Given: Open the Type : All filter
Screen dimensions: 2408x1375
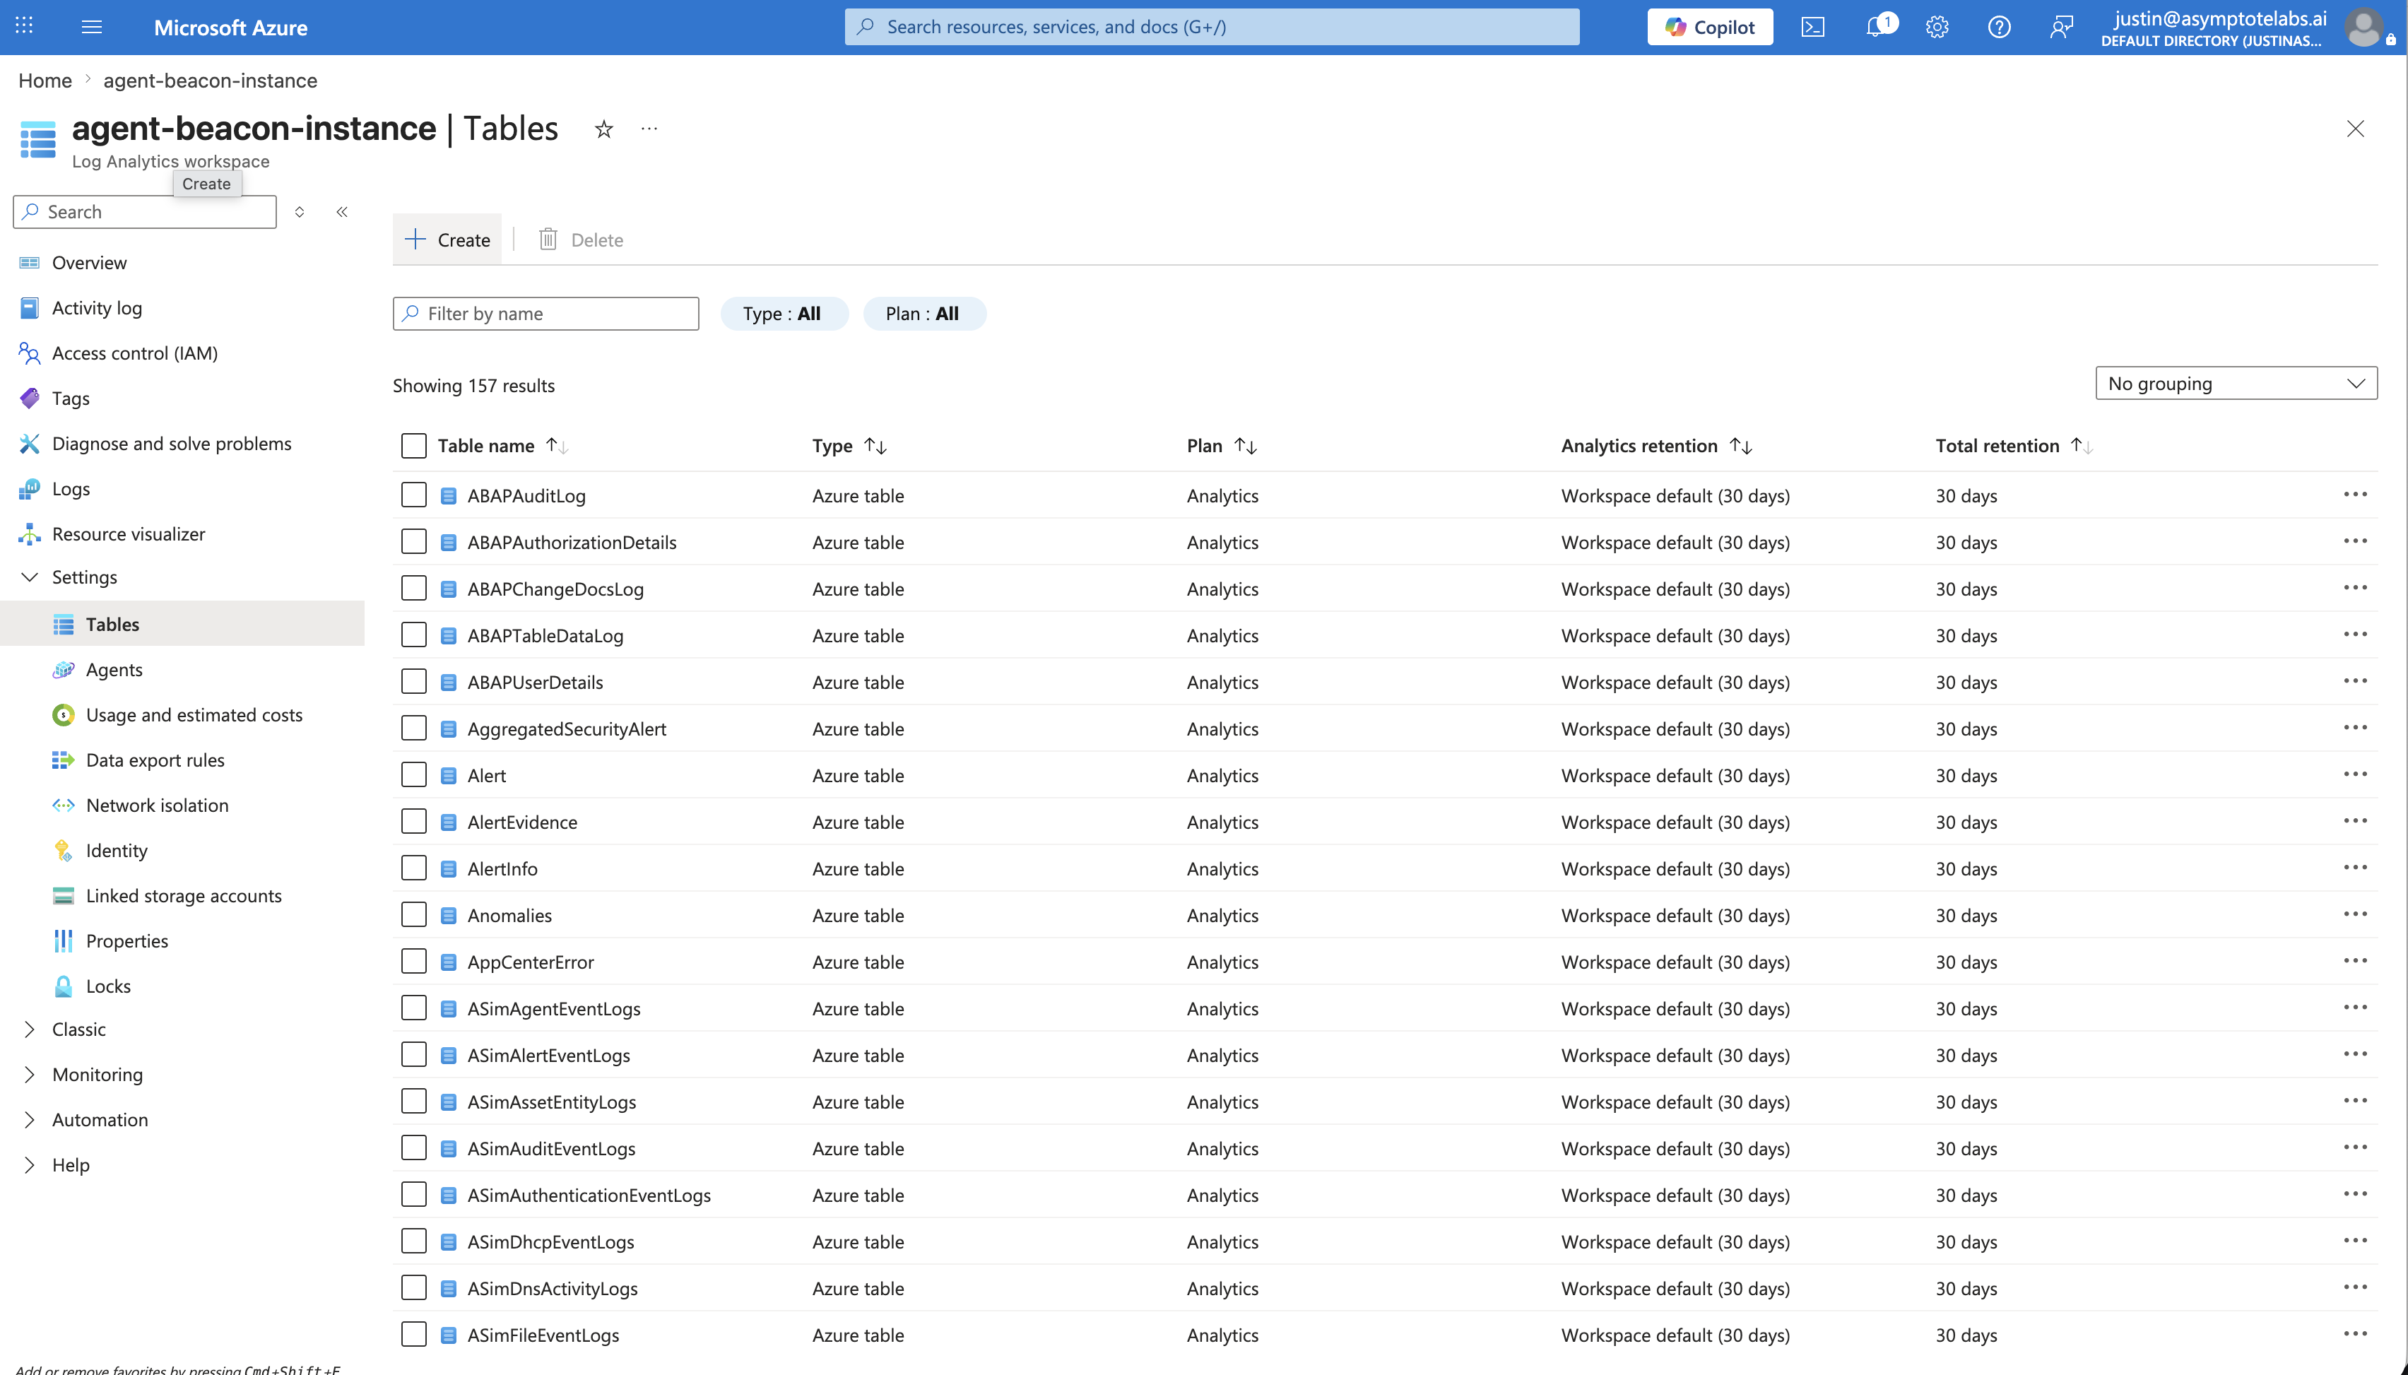Looking at the screenshot, I should click(x=784, y=314).
